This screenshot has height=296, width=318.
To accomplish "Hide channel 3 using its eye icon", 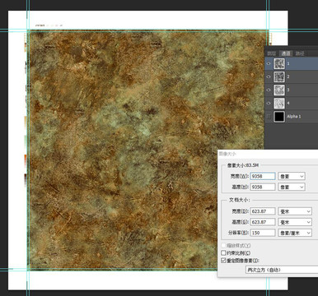I will coord(269,90).
